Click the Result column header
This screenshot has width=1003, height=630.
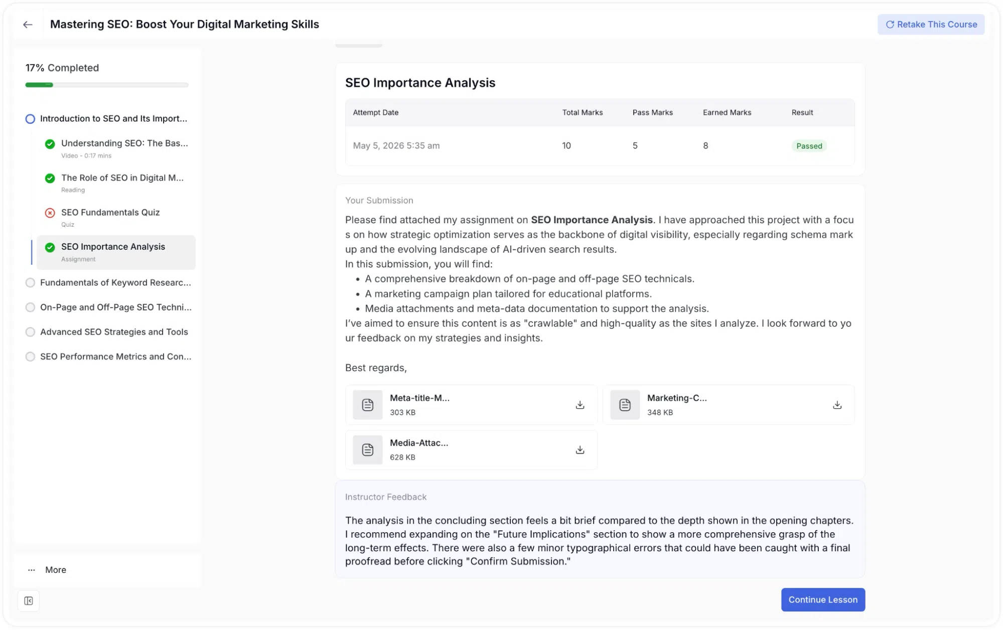pyautogui.click(x=802, y=112)
